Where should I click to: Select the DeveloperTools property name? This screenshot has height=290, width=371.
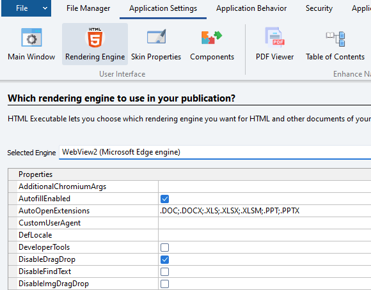coord(44,247)
